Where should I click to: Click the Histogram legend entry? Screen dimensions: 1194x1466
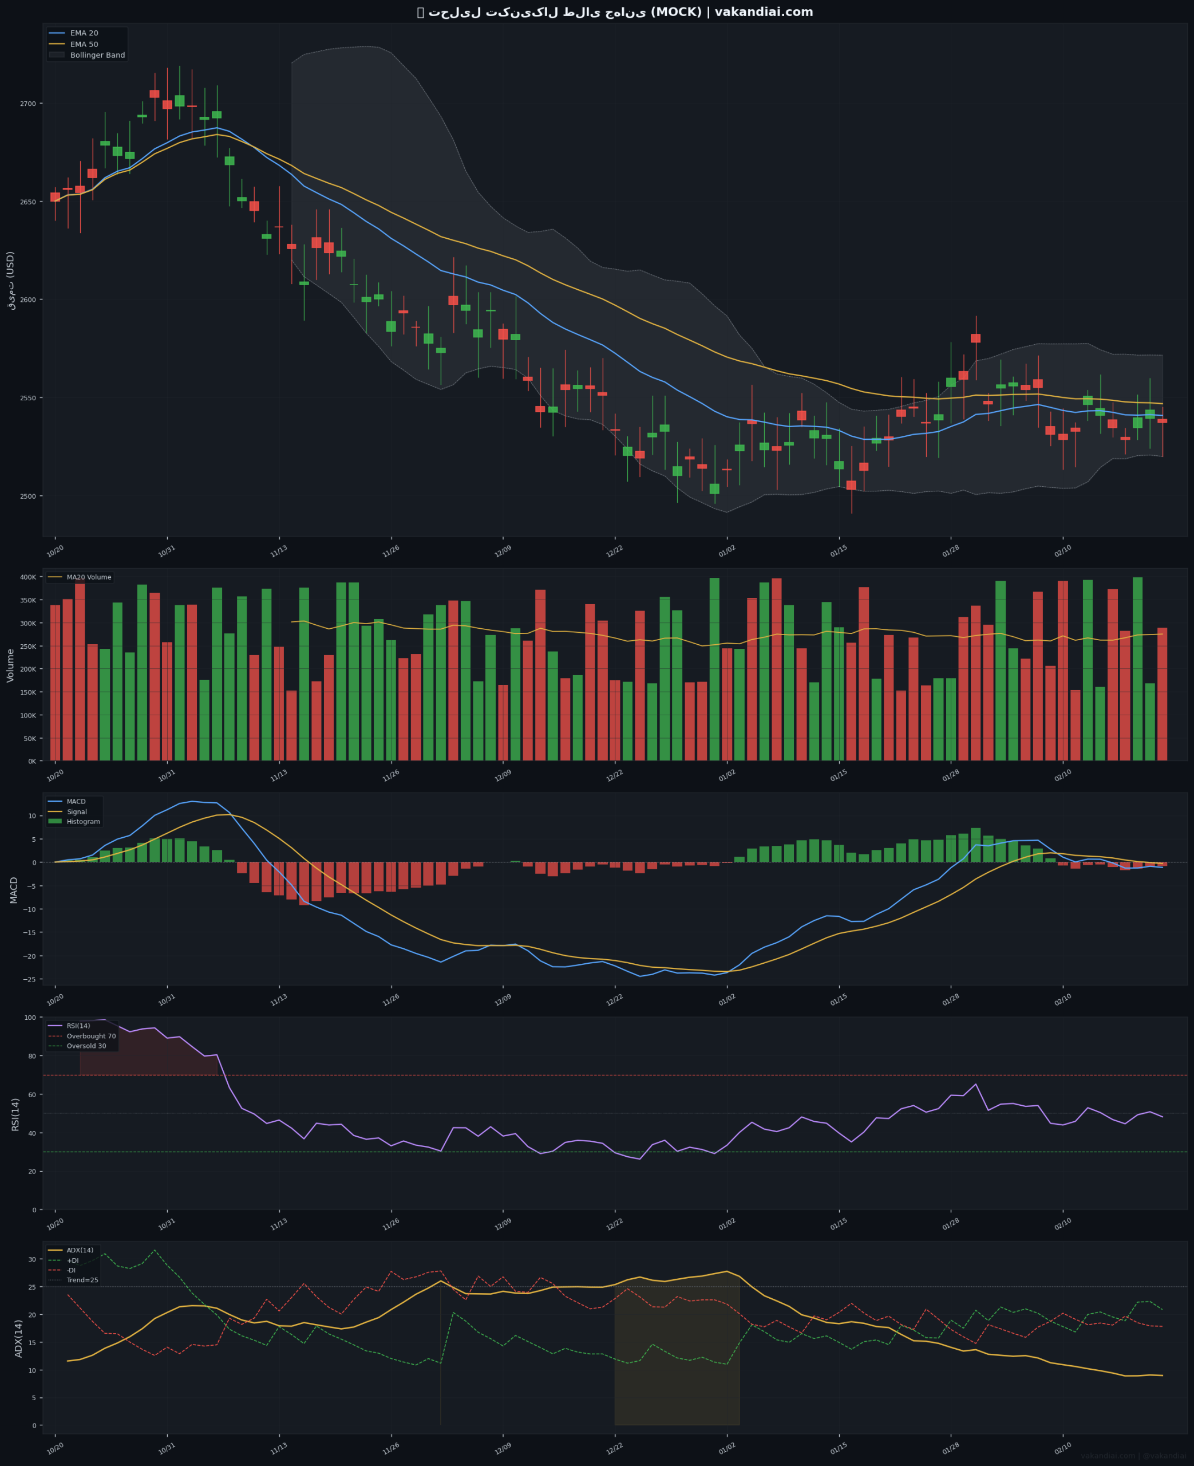[x=74, y=821]
